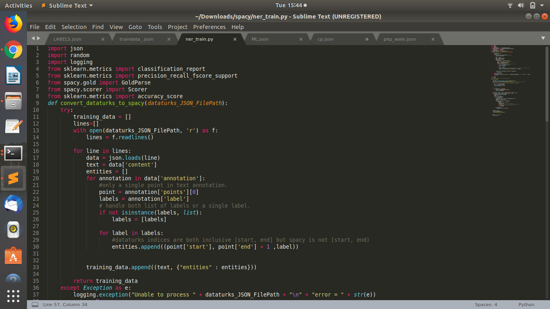Open the Terminal from the dock
The image size is (550, 309).
(13, 153)
